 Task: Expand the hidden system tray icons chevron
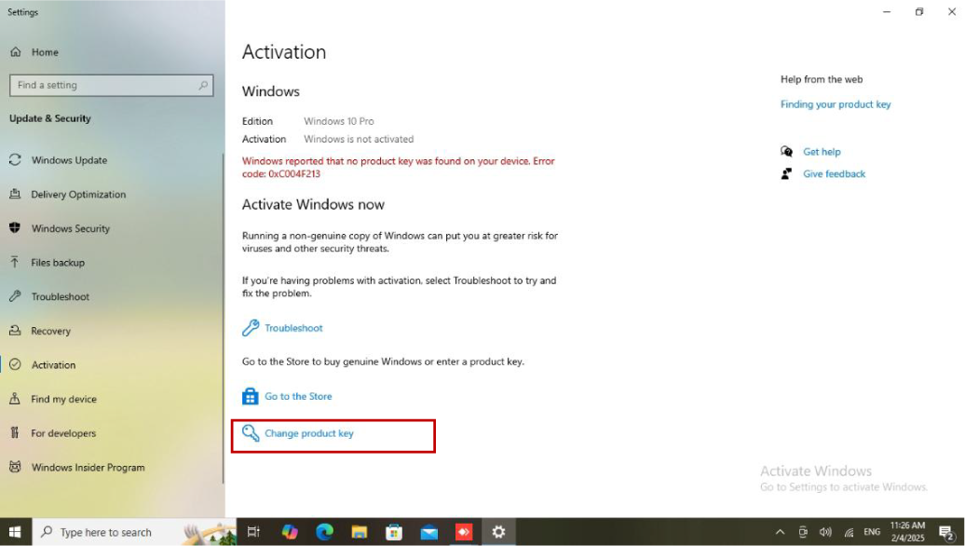[780, 532]
